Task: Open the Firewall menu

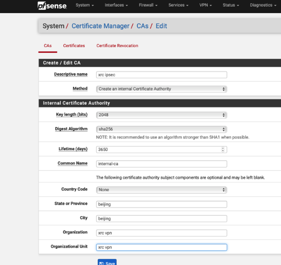Action: pyautogui.click(x=148, y=5)
